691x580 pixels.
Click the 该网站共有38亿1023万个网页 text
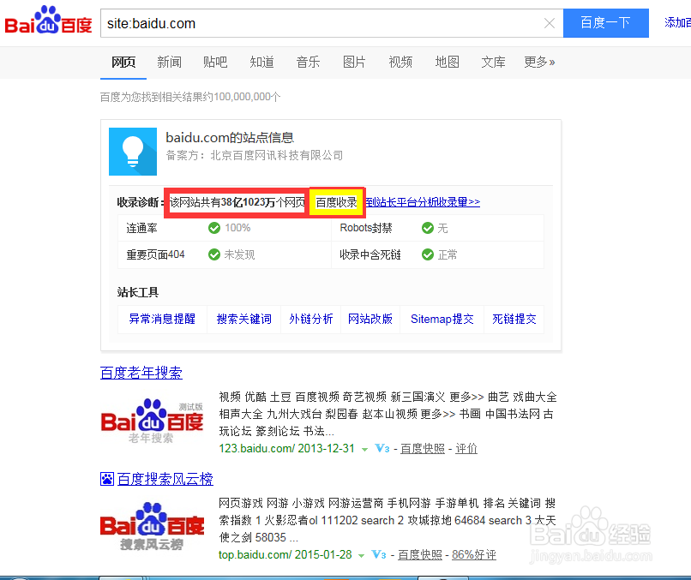[x=237, y=202]
